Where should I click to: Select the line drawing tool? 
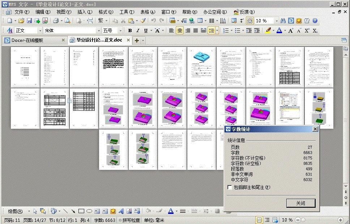coord(65,211)
